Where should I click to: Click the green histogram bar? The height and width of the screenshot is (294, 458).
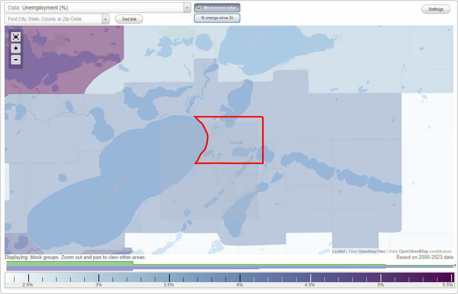[69, 263]
